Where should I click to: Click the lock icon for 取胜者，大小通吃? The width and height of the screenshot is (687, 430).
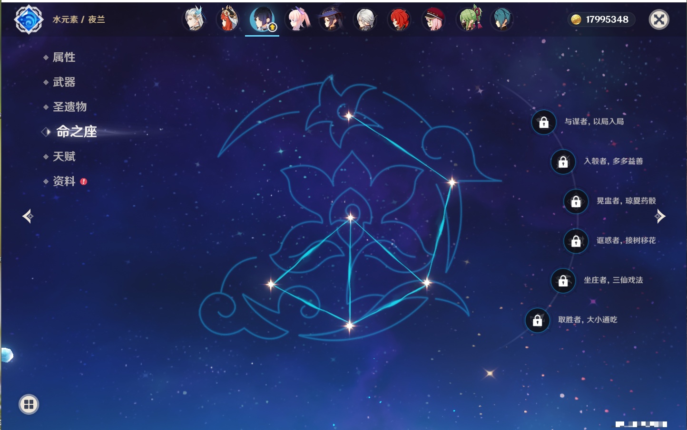(538, 320)
